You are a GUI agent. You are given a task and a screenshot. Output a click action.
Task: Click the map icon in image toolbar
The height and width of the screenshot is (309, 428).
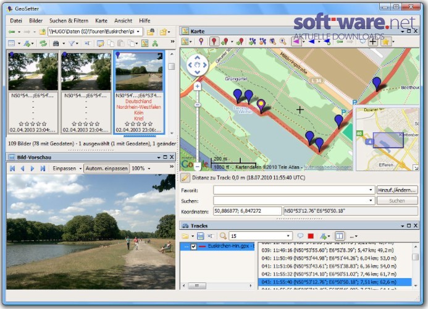(145, 43)
